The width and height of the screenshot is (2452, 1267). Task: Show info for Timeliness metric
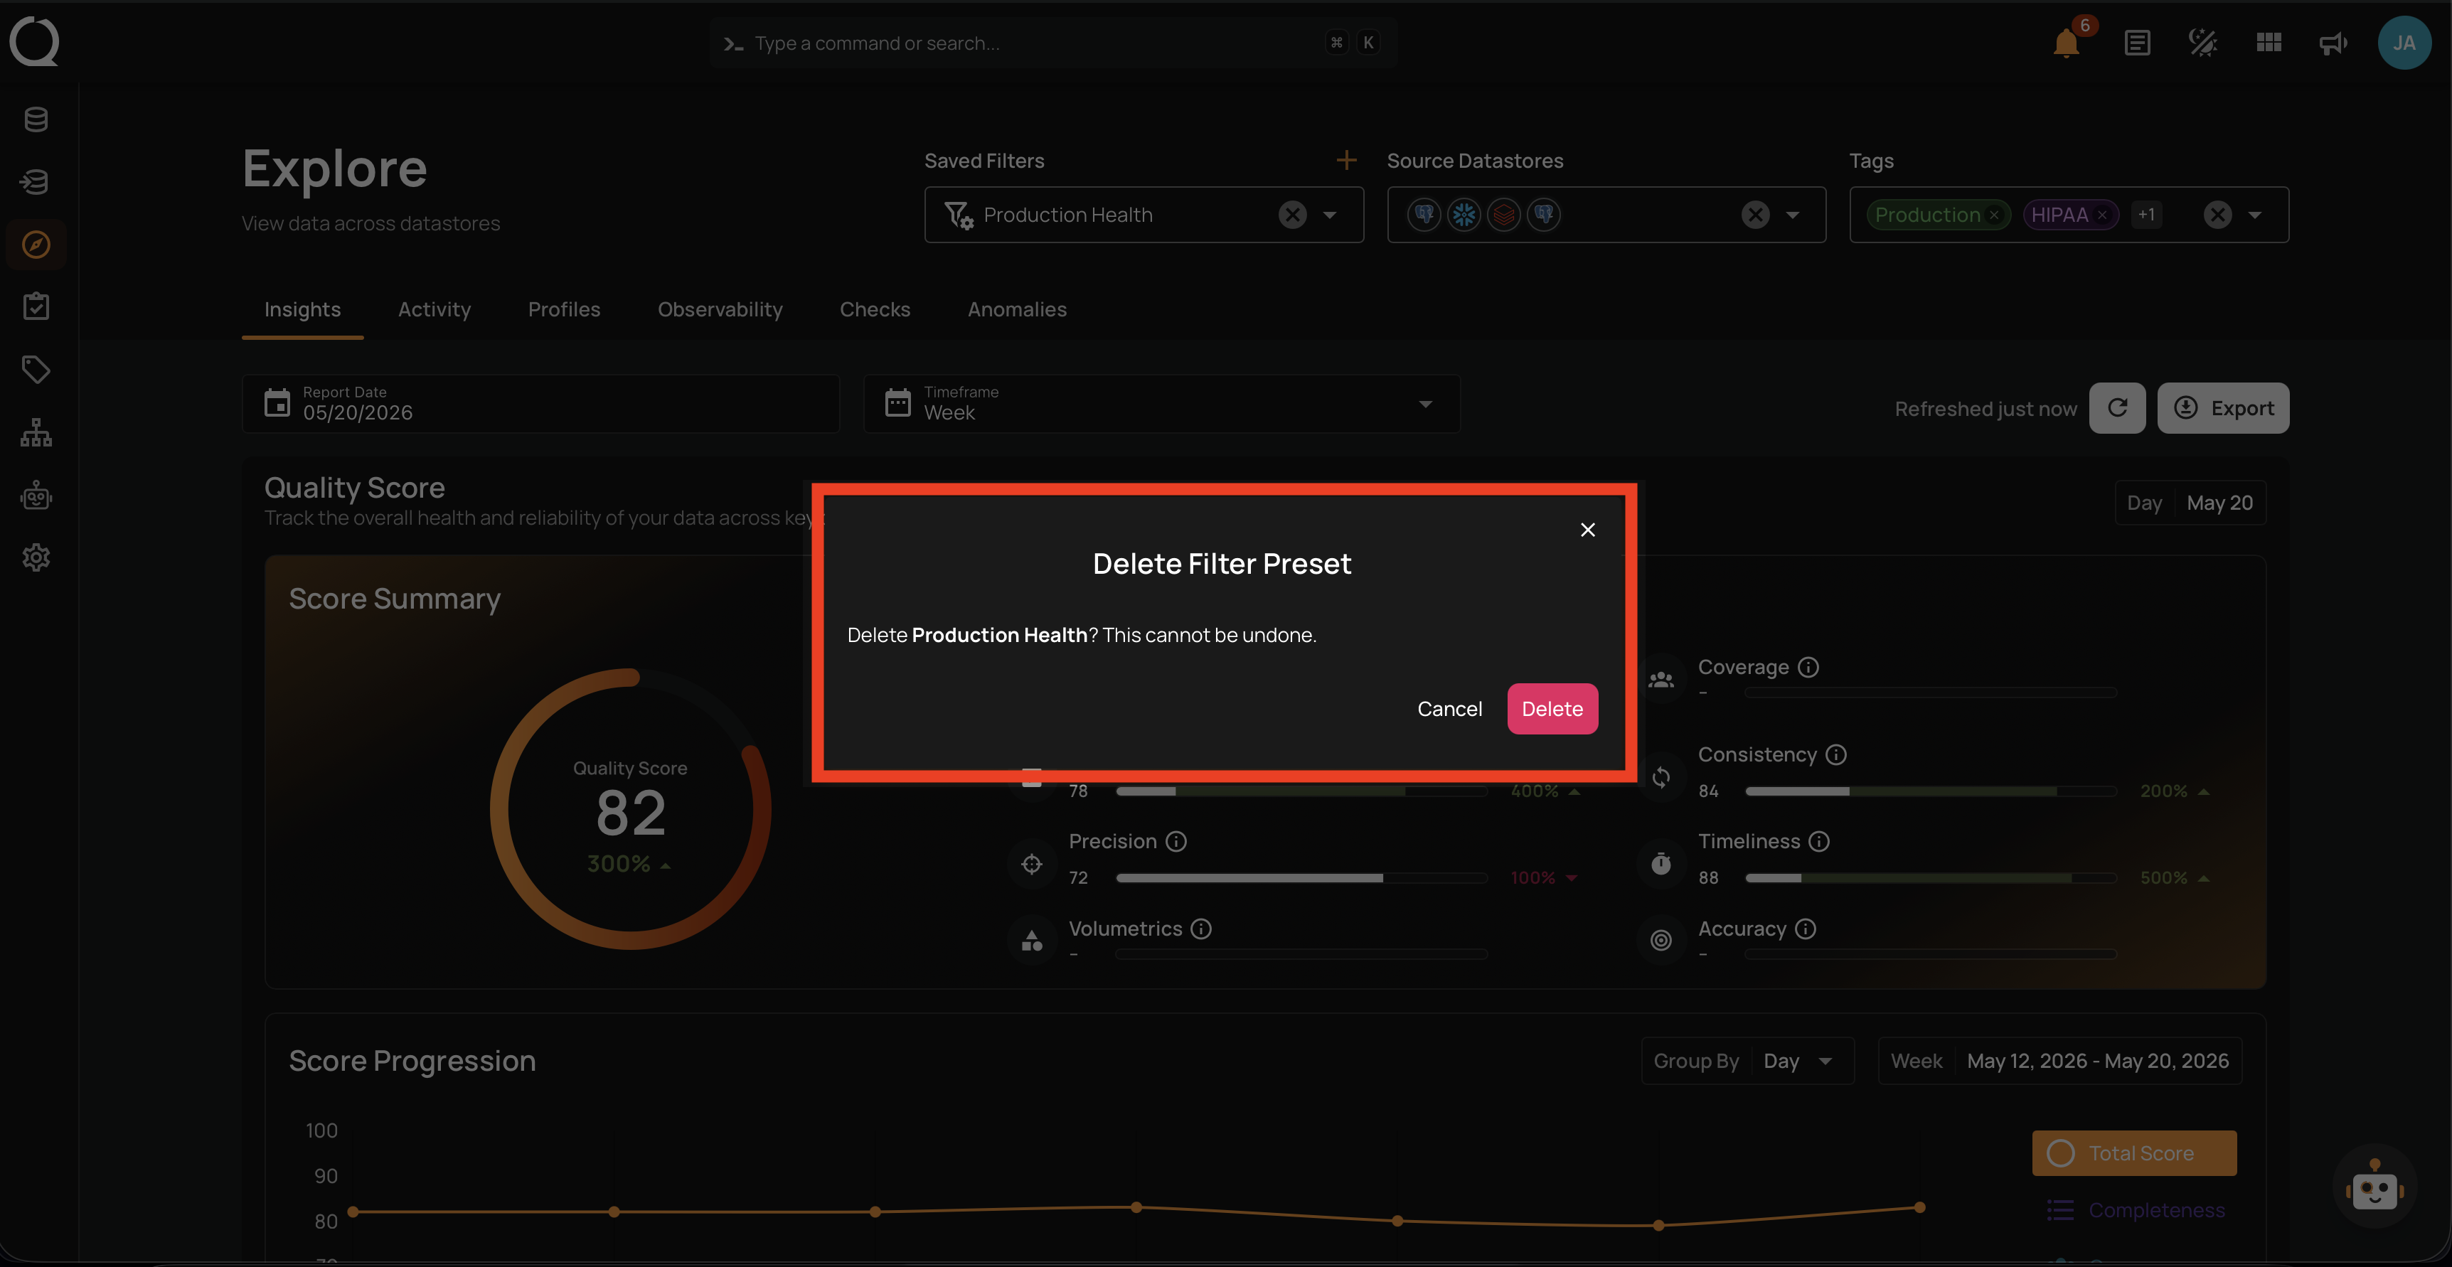tap(1819, 842)
